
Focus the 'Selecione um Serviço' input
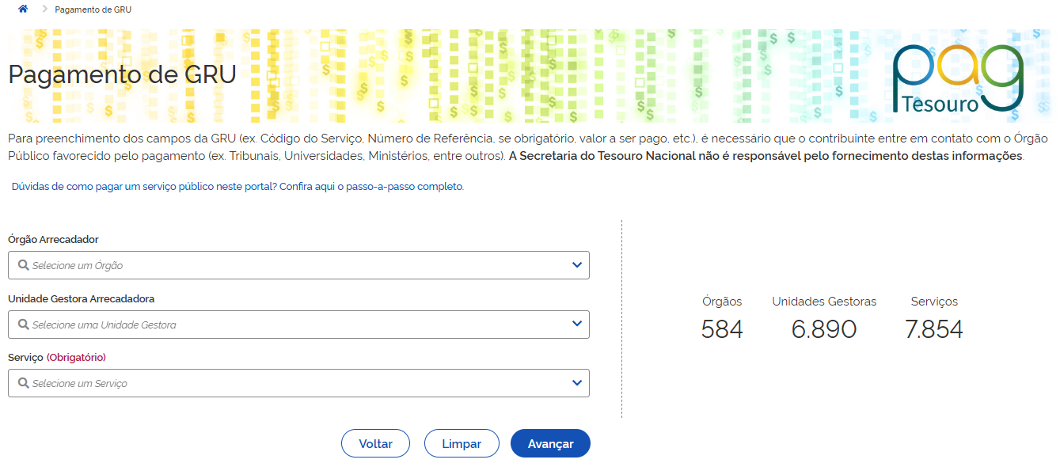293,383
